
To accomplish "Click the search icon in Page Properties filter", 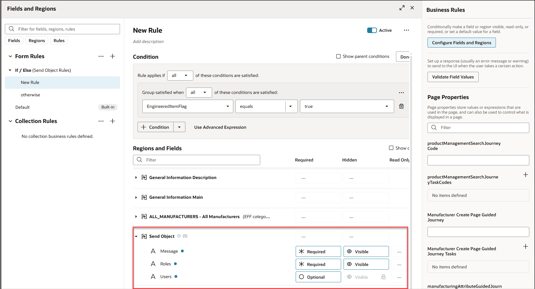I will coord(434,128).
